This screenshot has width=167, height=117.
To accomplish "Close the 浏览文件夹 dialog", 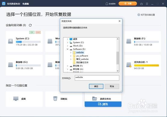I will click(x=119, y=21).
